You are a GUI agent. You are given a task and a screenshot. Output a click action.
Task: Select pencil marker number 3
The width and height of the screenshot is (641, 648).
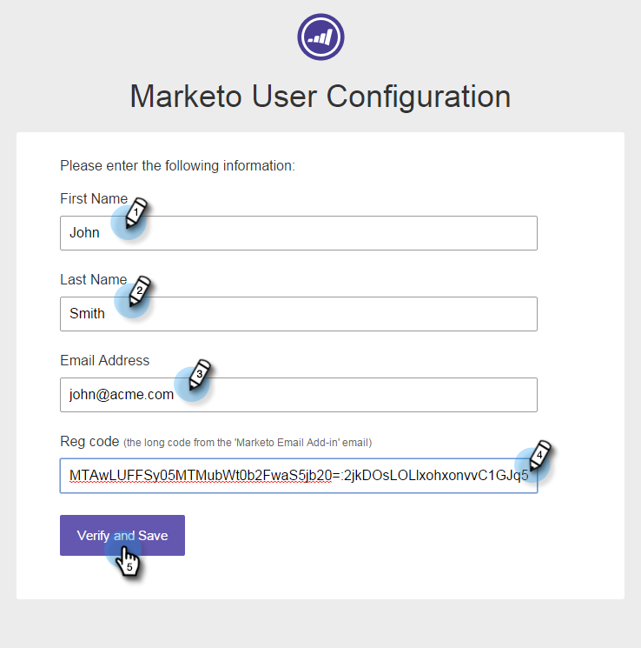click(x=198, y=376)
